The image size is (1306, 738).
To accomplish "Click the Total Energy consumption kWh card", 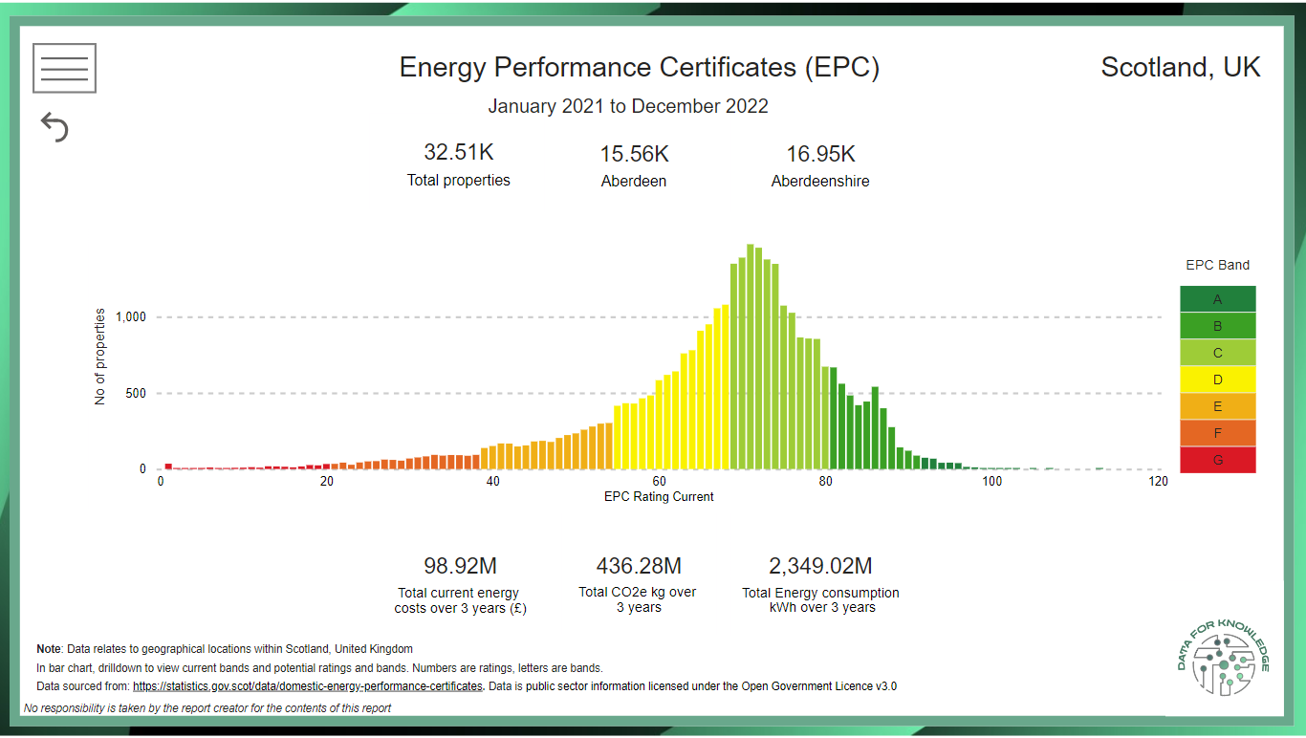I will (x=820, y=585).
